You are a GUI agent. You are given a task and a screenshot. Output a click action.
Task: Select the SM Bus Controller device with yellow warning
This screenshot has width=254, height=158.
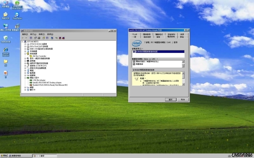pyautogui.click(x=38, y=56)
